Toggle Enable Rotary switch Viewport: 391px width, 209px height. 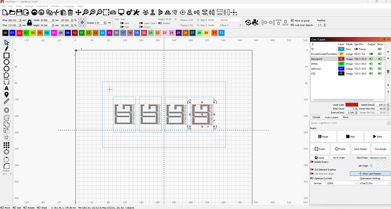pyautogui.click(x=312, y=162)
